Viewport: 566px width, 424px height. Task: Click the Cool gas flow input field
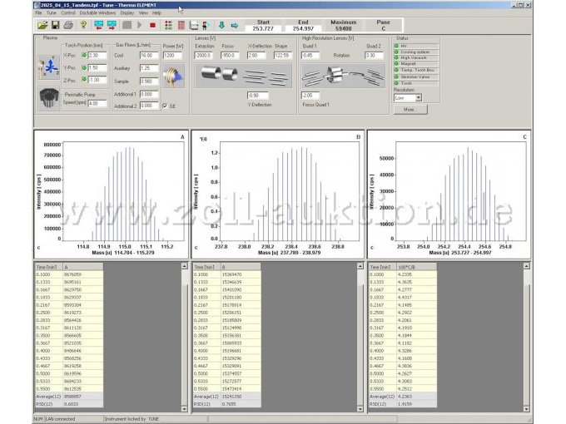coord(150,56)
